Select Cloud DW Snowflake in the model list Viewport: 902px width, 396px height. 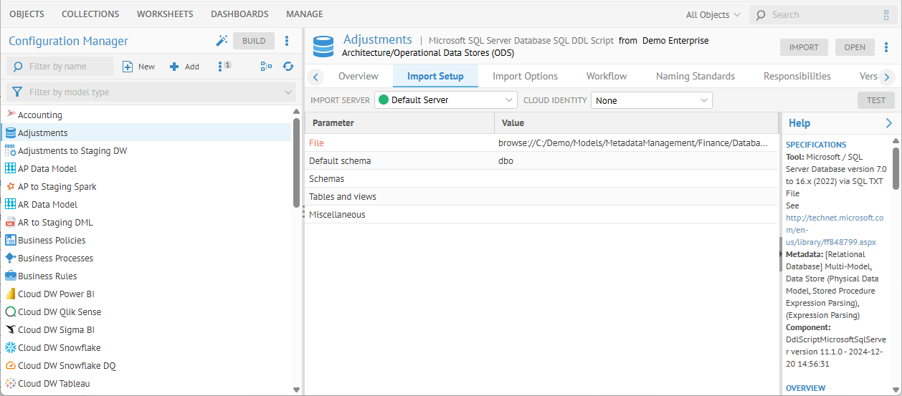59,348
